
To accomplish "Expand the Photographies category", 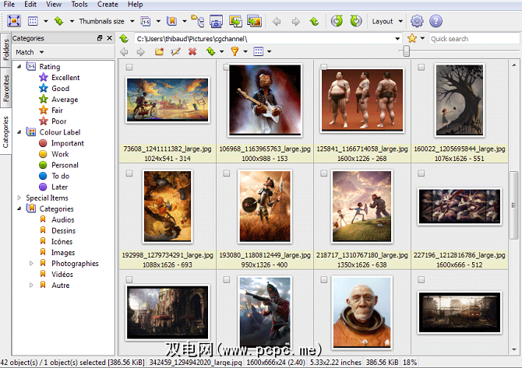I will [x=32, y=264].
